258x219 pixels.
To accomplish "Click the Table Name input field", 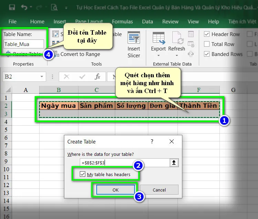I will pos(24,44).
